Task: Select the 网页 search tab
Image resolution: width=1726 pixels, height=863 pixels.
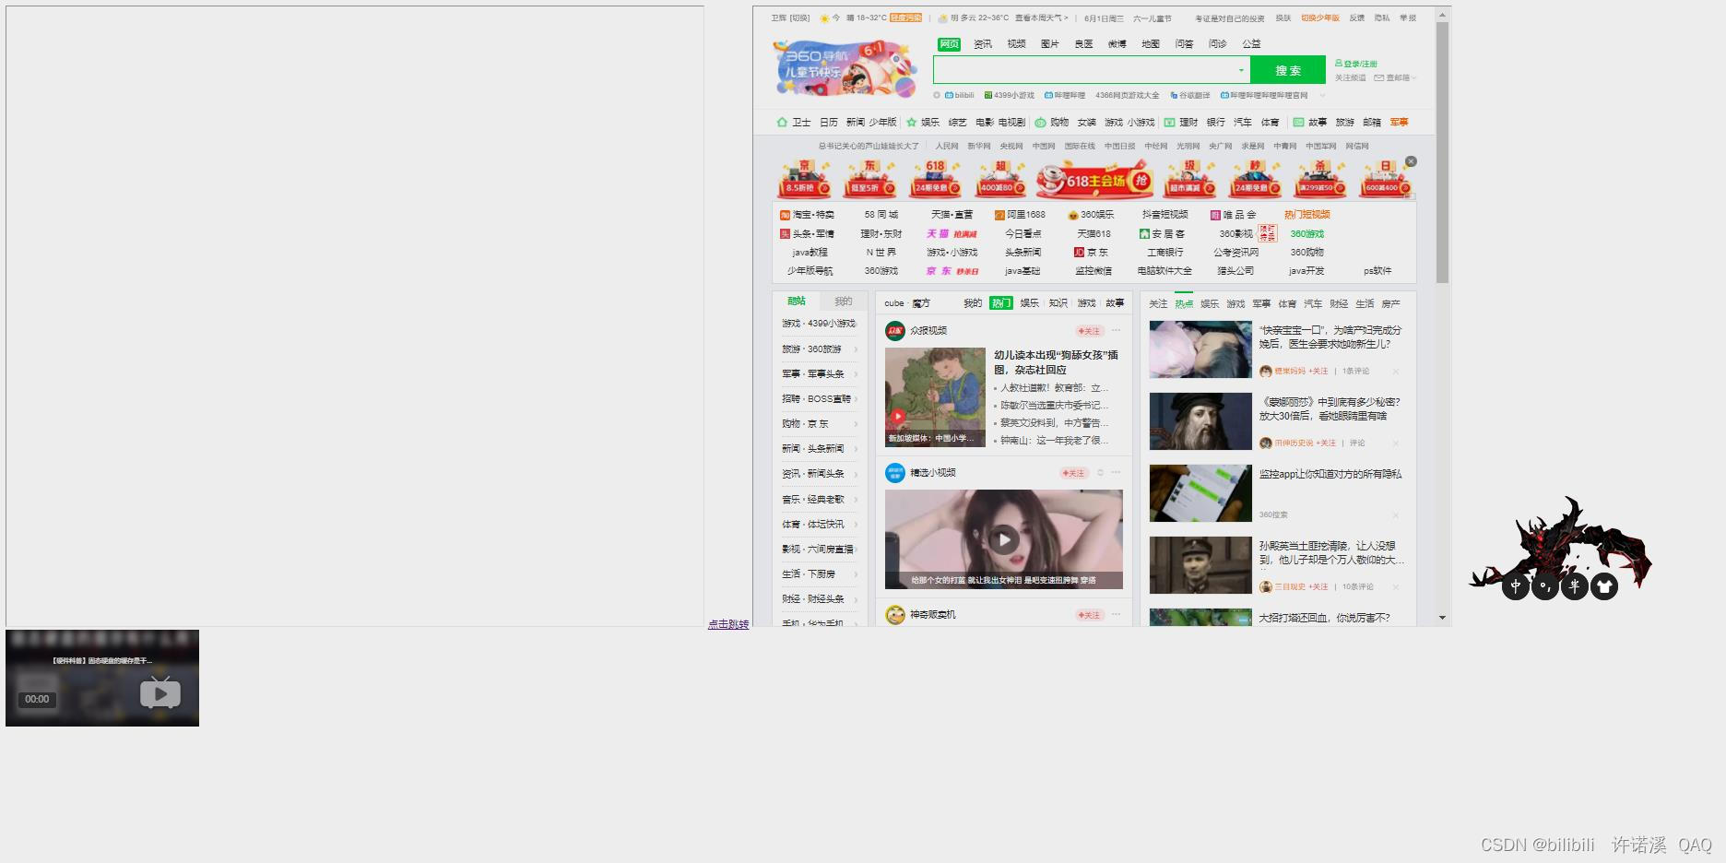Action: pos(949,44)
